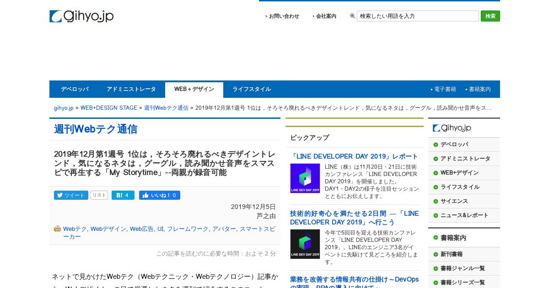
Task: Open the Web広告 tag link
Action: tap(141, 229)
